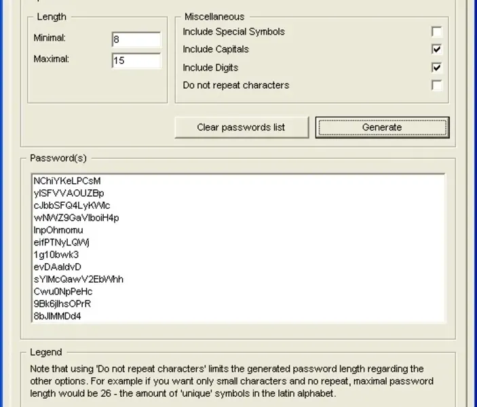Image resolution: width=477 pixels, height=407 pixels.
Task: Select password yISFVVAOUZBp in the list
Action: pyautogui.click(x=69, y=193)
